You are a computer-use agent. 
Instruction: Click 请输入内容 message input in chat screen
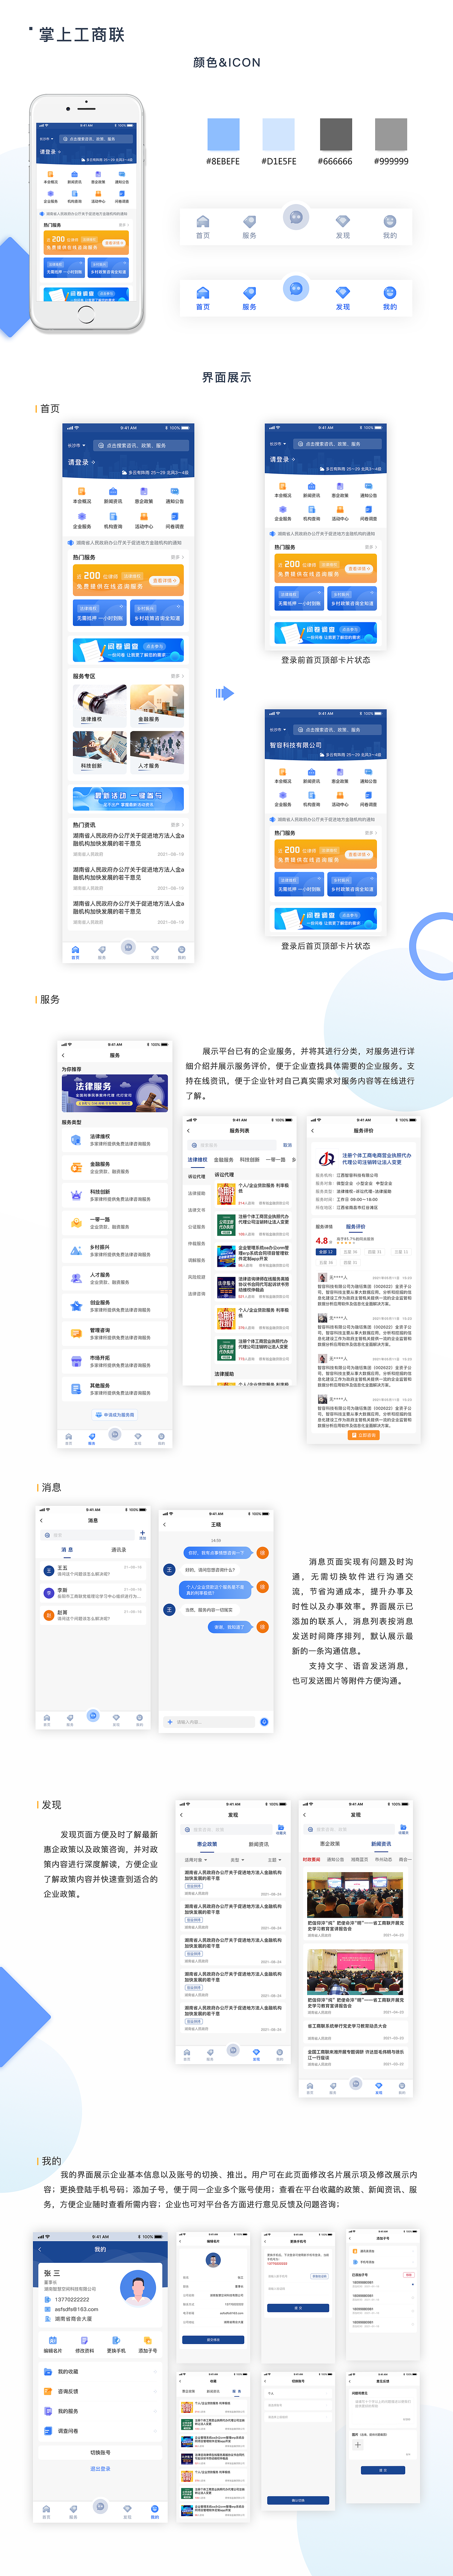pyautogui.click(x=210, y=1722)
